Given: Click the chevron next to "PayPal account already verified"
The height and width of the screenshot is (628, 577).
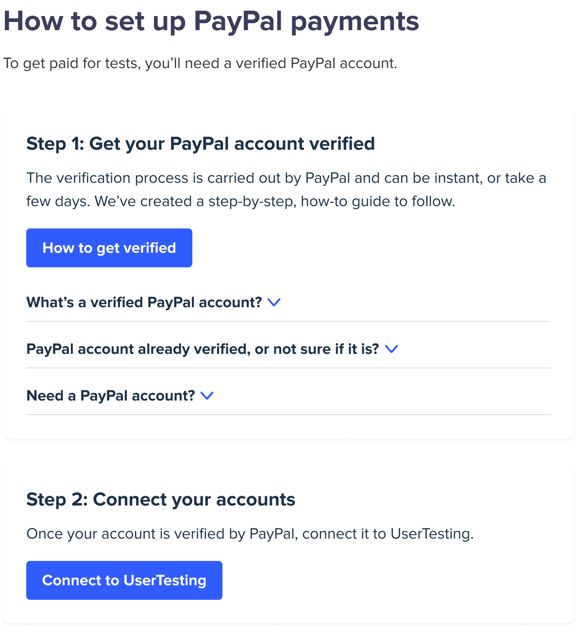Looking at the screenshot, I should click(391, 349).
